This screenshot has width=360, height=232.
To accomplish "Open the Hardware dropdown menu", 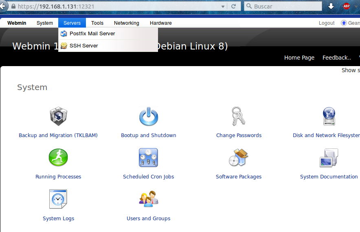I will pyautogui.click(x=160, y=23).
